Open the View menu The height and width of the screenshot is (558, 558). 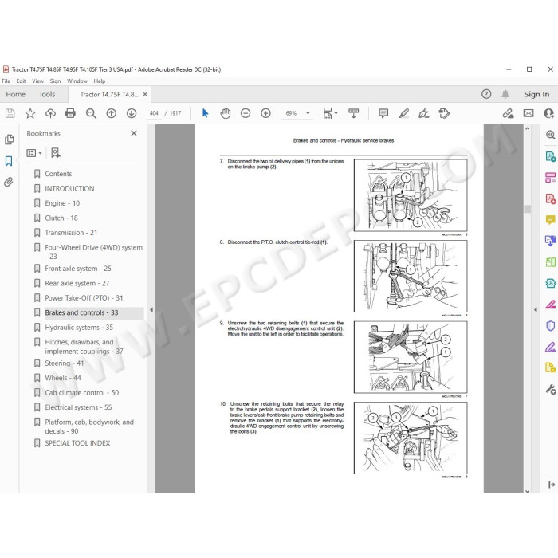(x=37, y=81)
